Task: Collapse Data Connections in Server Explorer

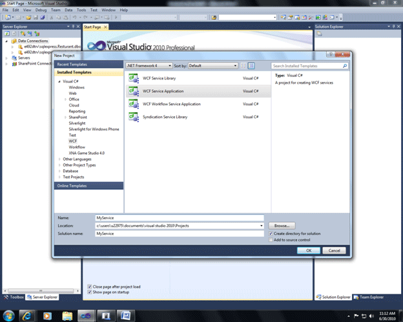Action: [x=6, y=41]
